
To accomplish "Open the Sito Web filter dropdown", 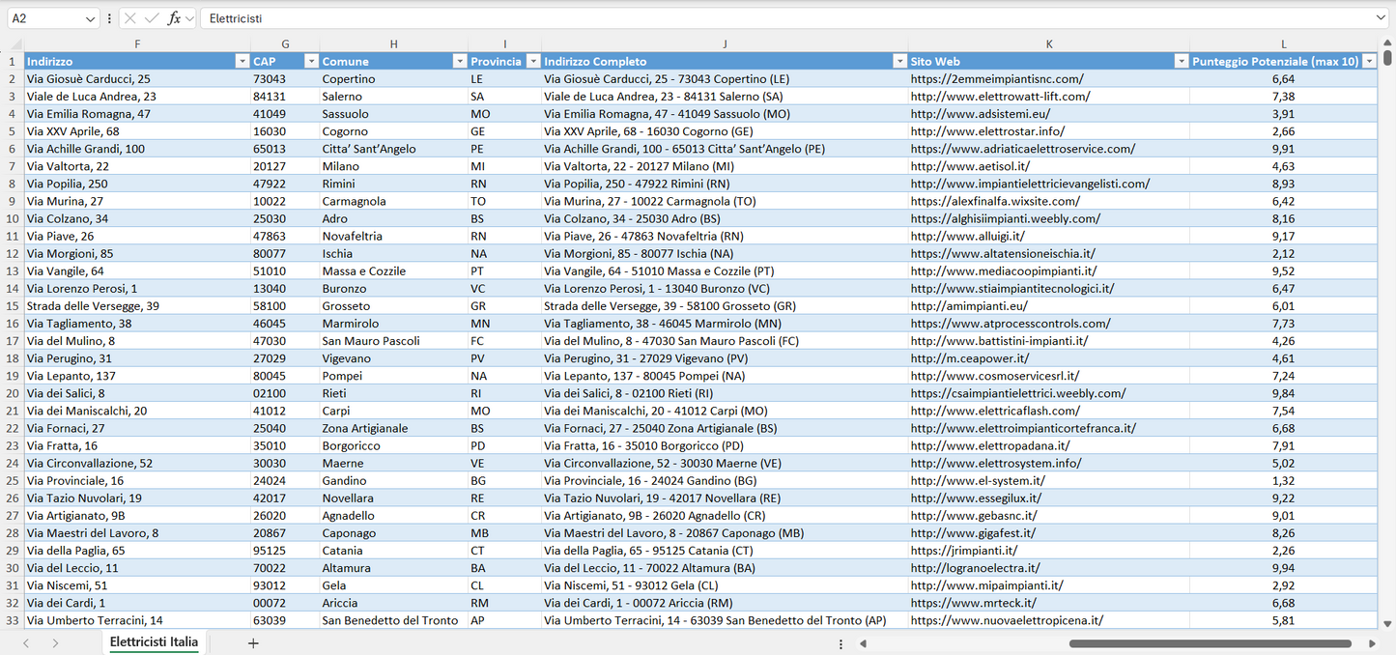I will coord(1182,60).
